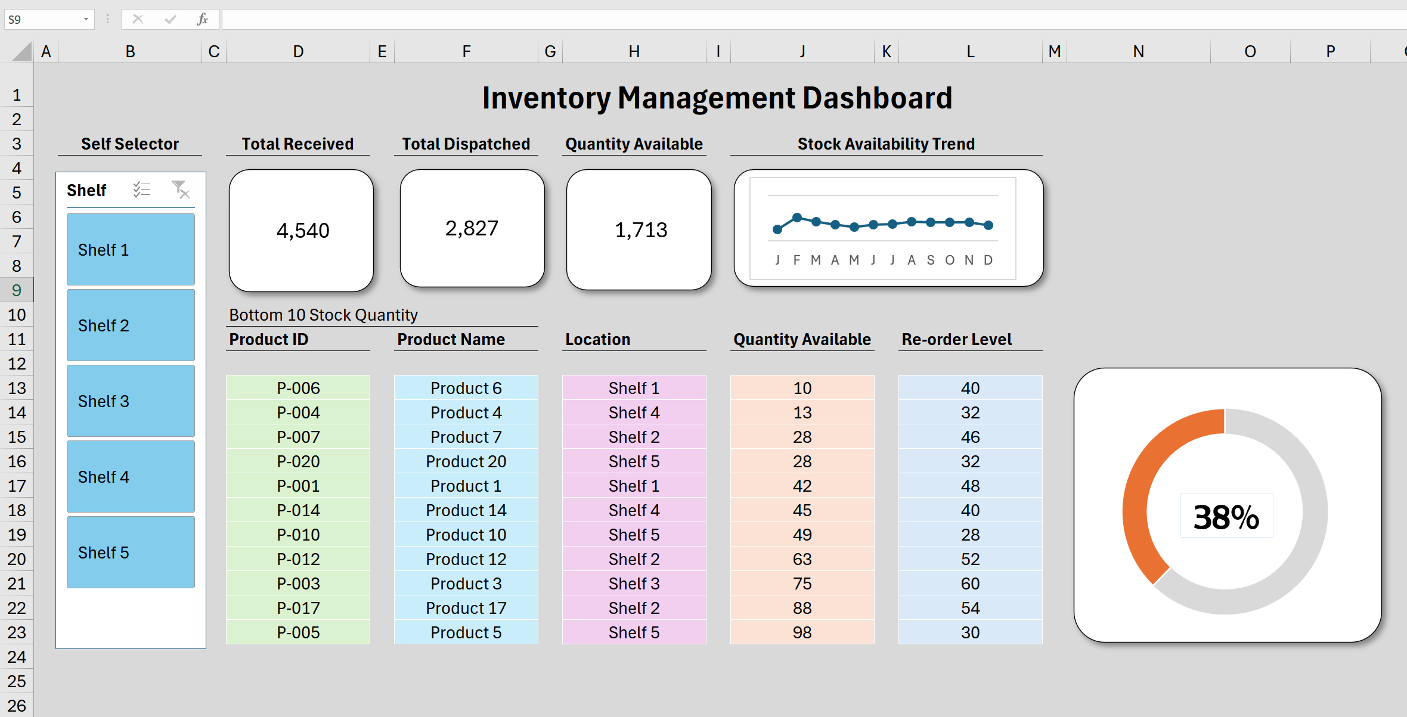Screen dimensions: 1407x717
Task: Select the Total Received card showing 4,540
Action: coord(302,230)
